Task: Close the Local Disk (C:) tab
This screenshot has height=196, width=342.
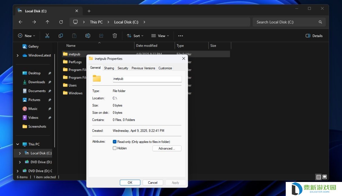Action: 77,11
